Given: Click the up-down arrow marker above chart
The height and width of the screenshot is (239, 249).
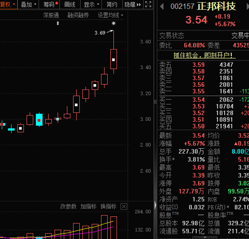Looking at the screenshot, I should [x=58, y=23].
